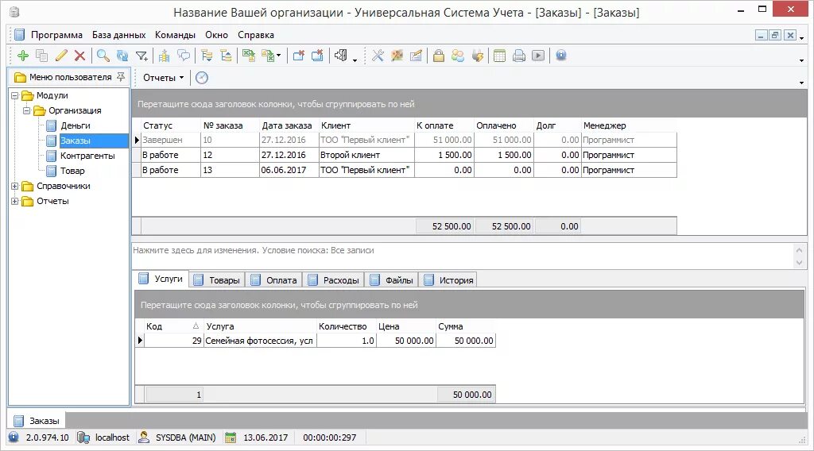Open the Справка menu
This screenshot has height=451, width=814.
256,35
